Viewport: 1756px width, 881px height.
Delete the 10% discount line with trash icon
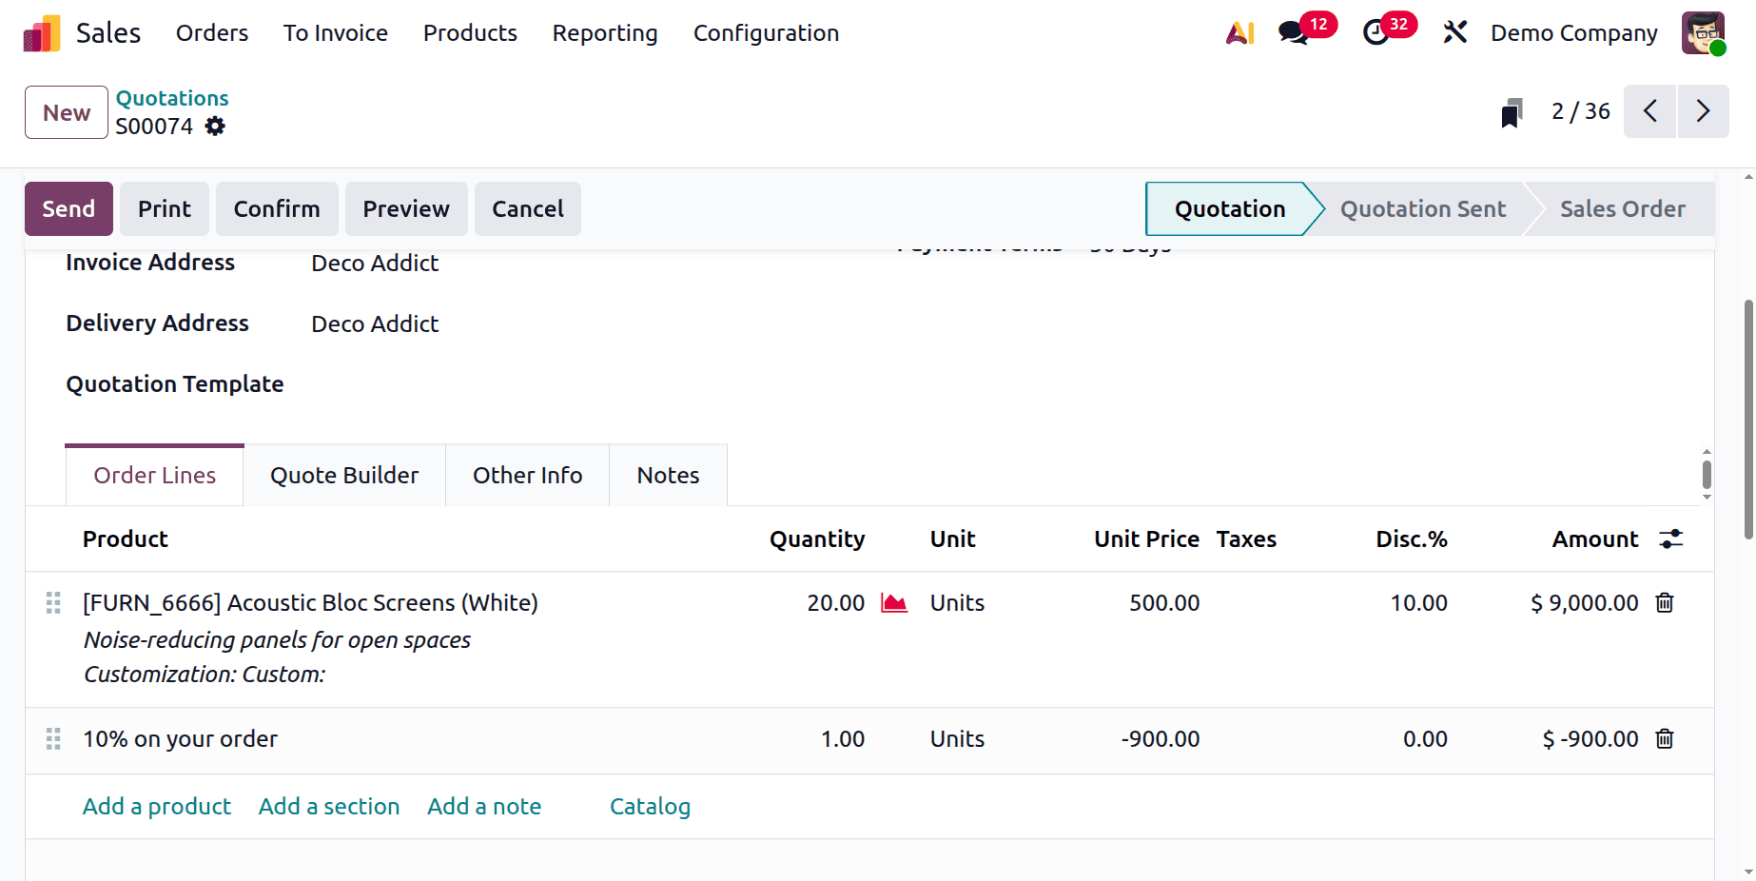(1664, 738)
